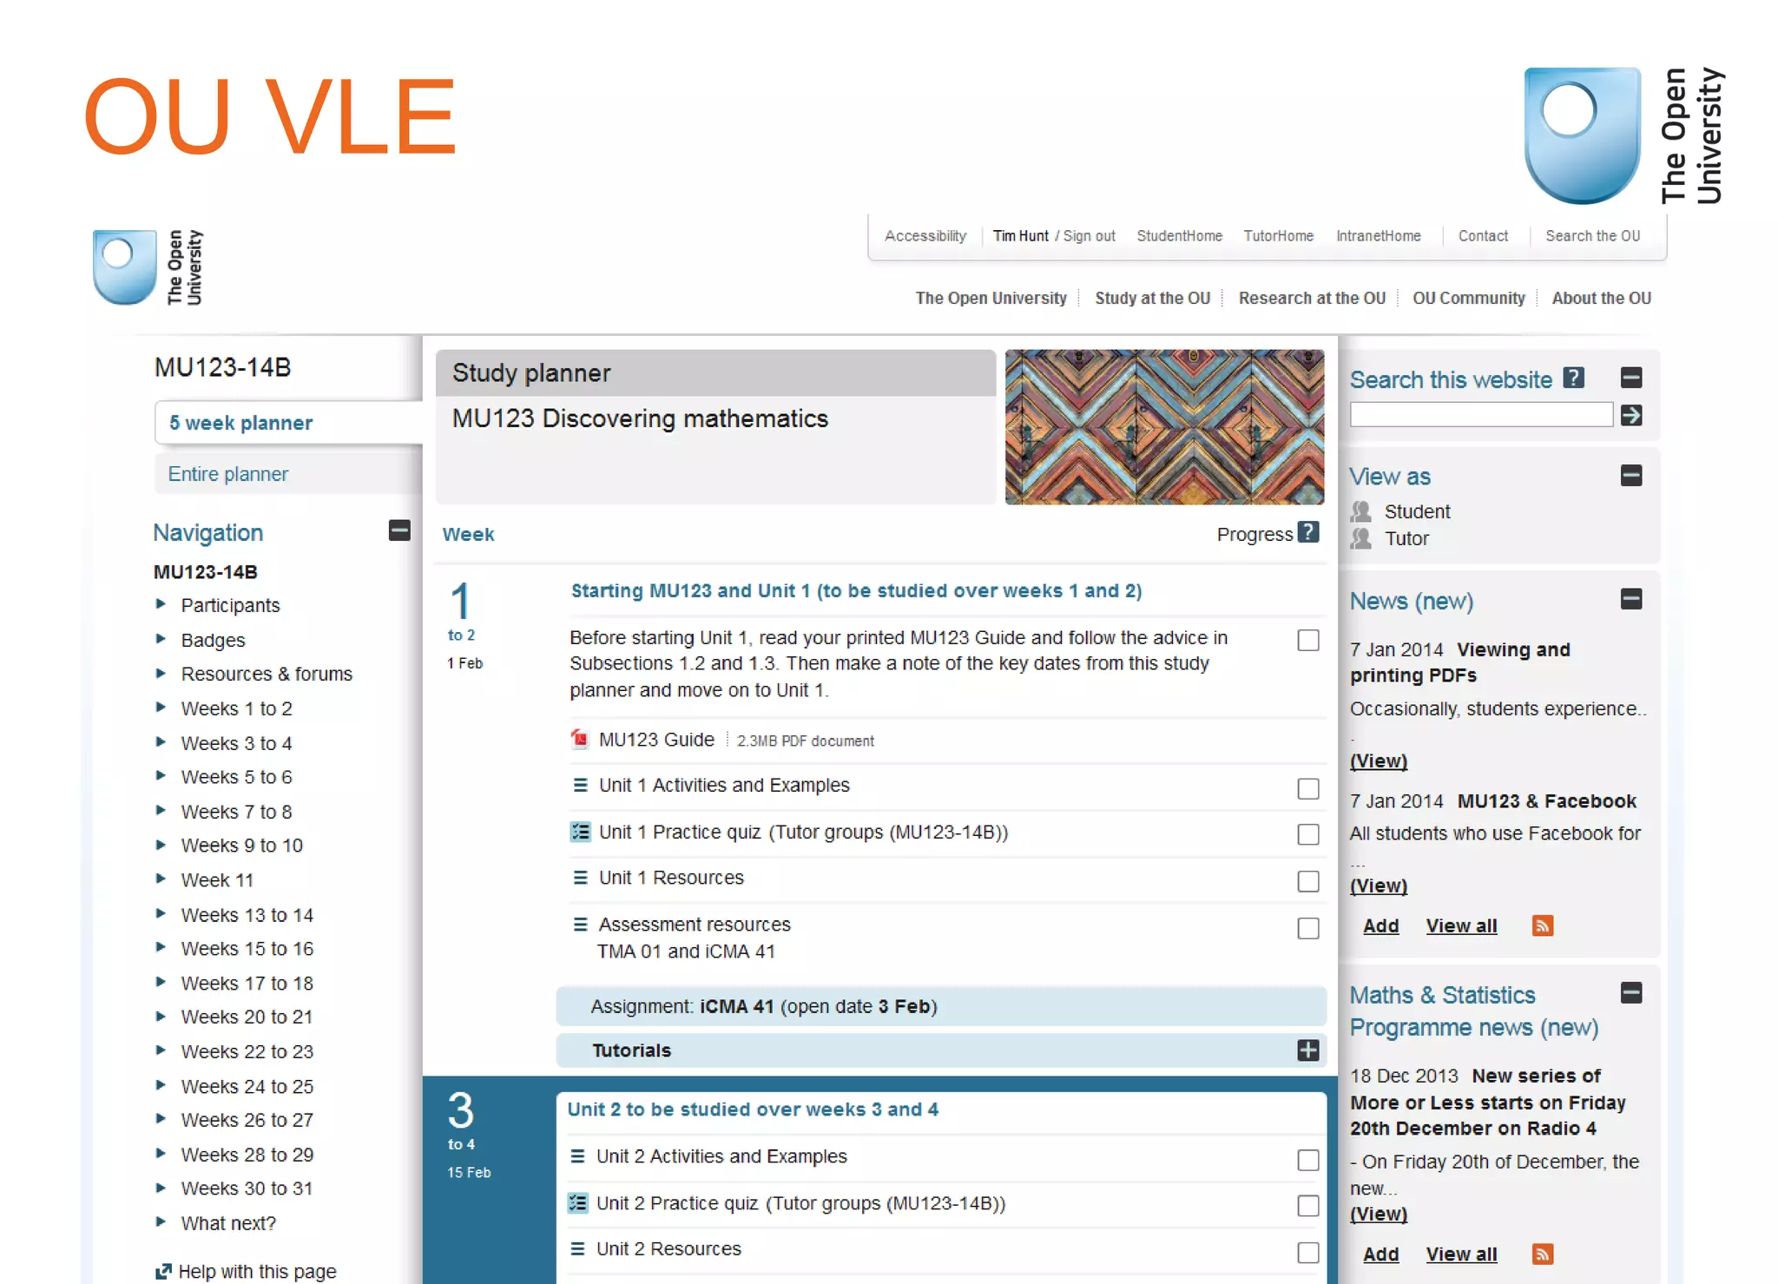
Task: Open the MU123 Guide PDF icon
Action: (x=580, y=740)
